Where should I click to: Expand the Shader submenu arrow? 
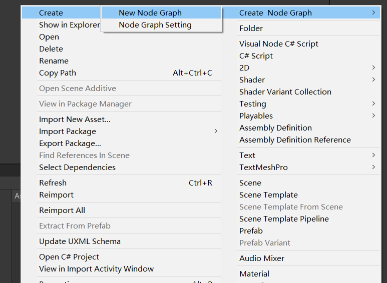click(x=373, y=79)
